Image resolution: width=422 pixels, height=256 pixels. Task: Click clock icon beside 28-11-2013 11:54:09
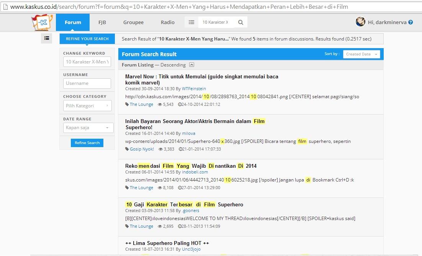coord(180,227)
